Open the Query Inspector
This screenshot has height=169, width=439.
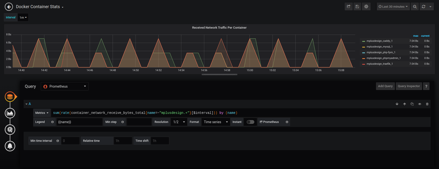(x=409, y=86)
